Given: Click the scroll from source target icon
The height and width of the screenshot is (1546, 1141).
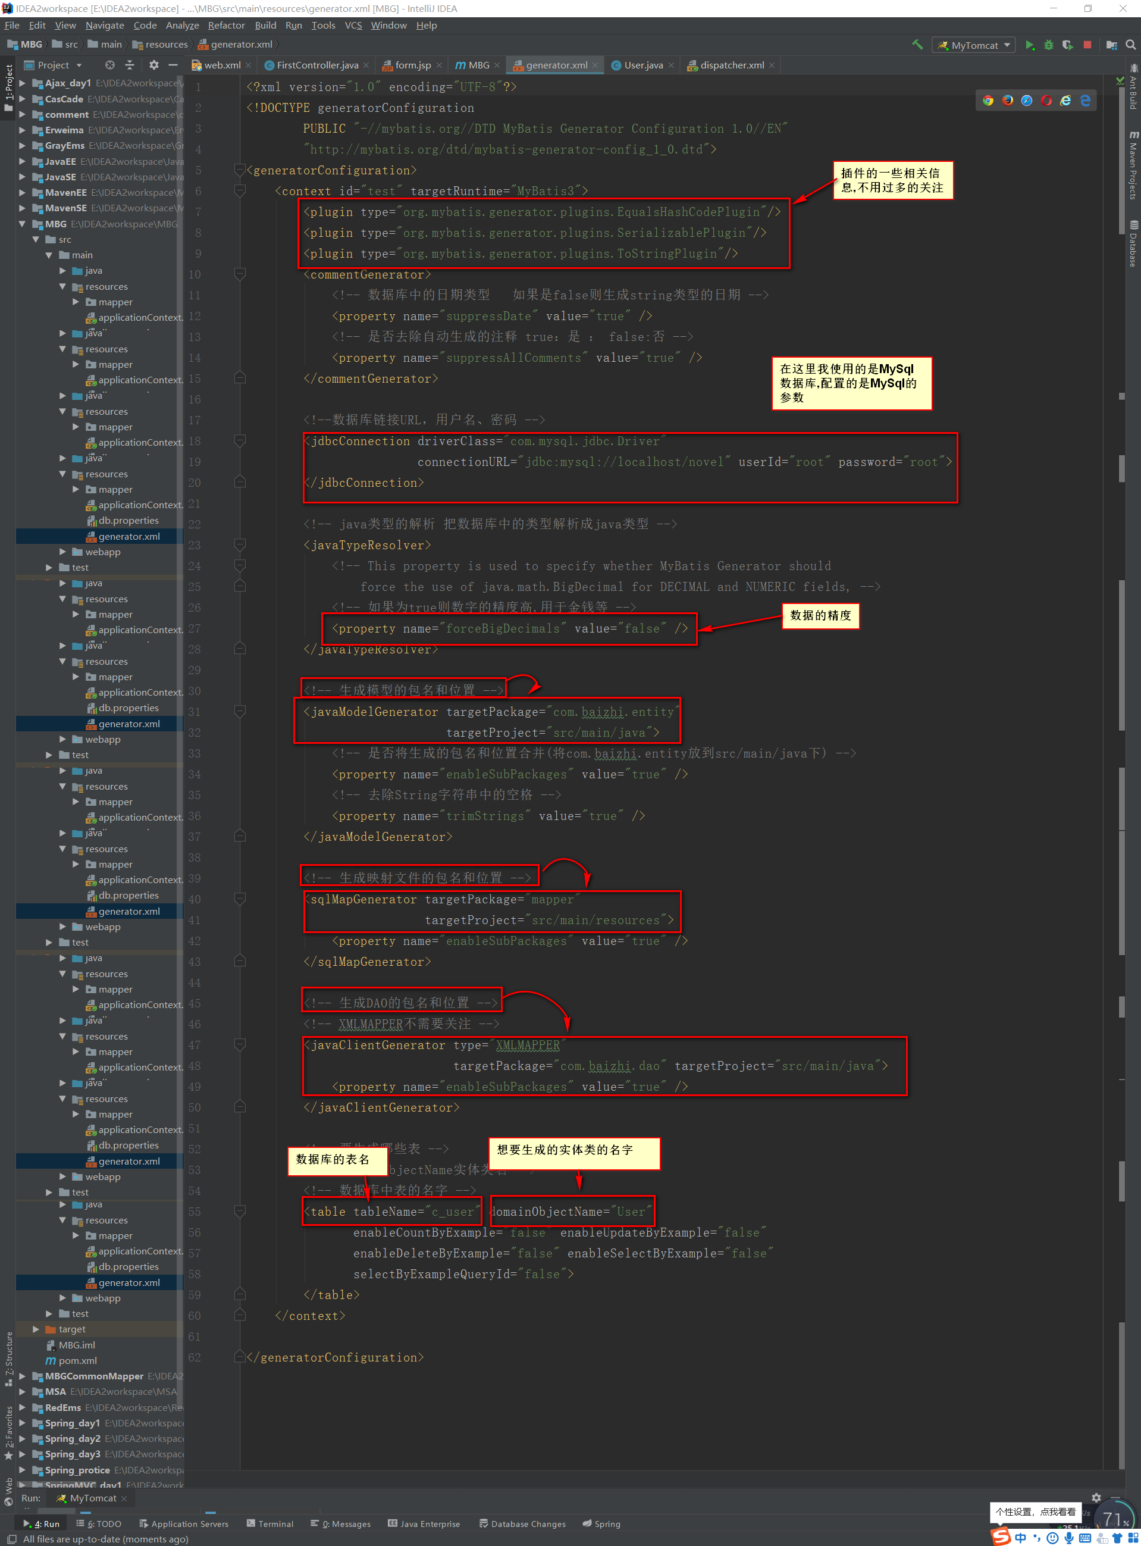Looking at the screenshot, I should tap(110, 65).
